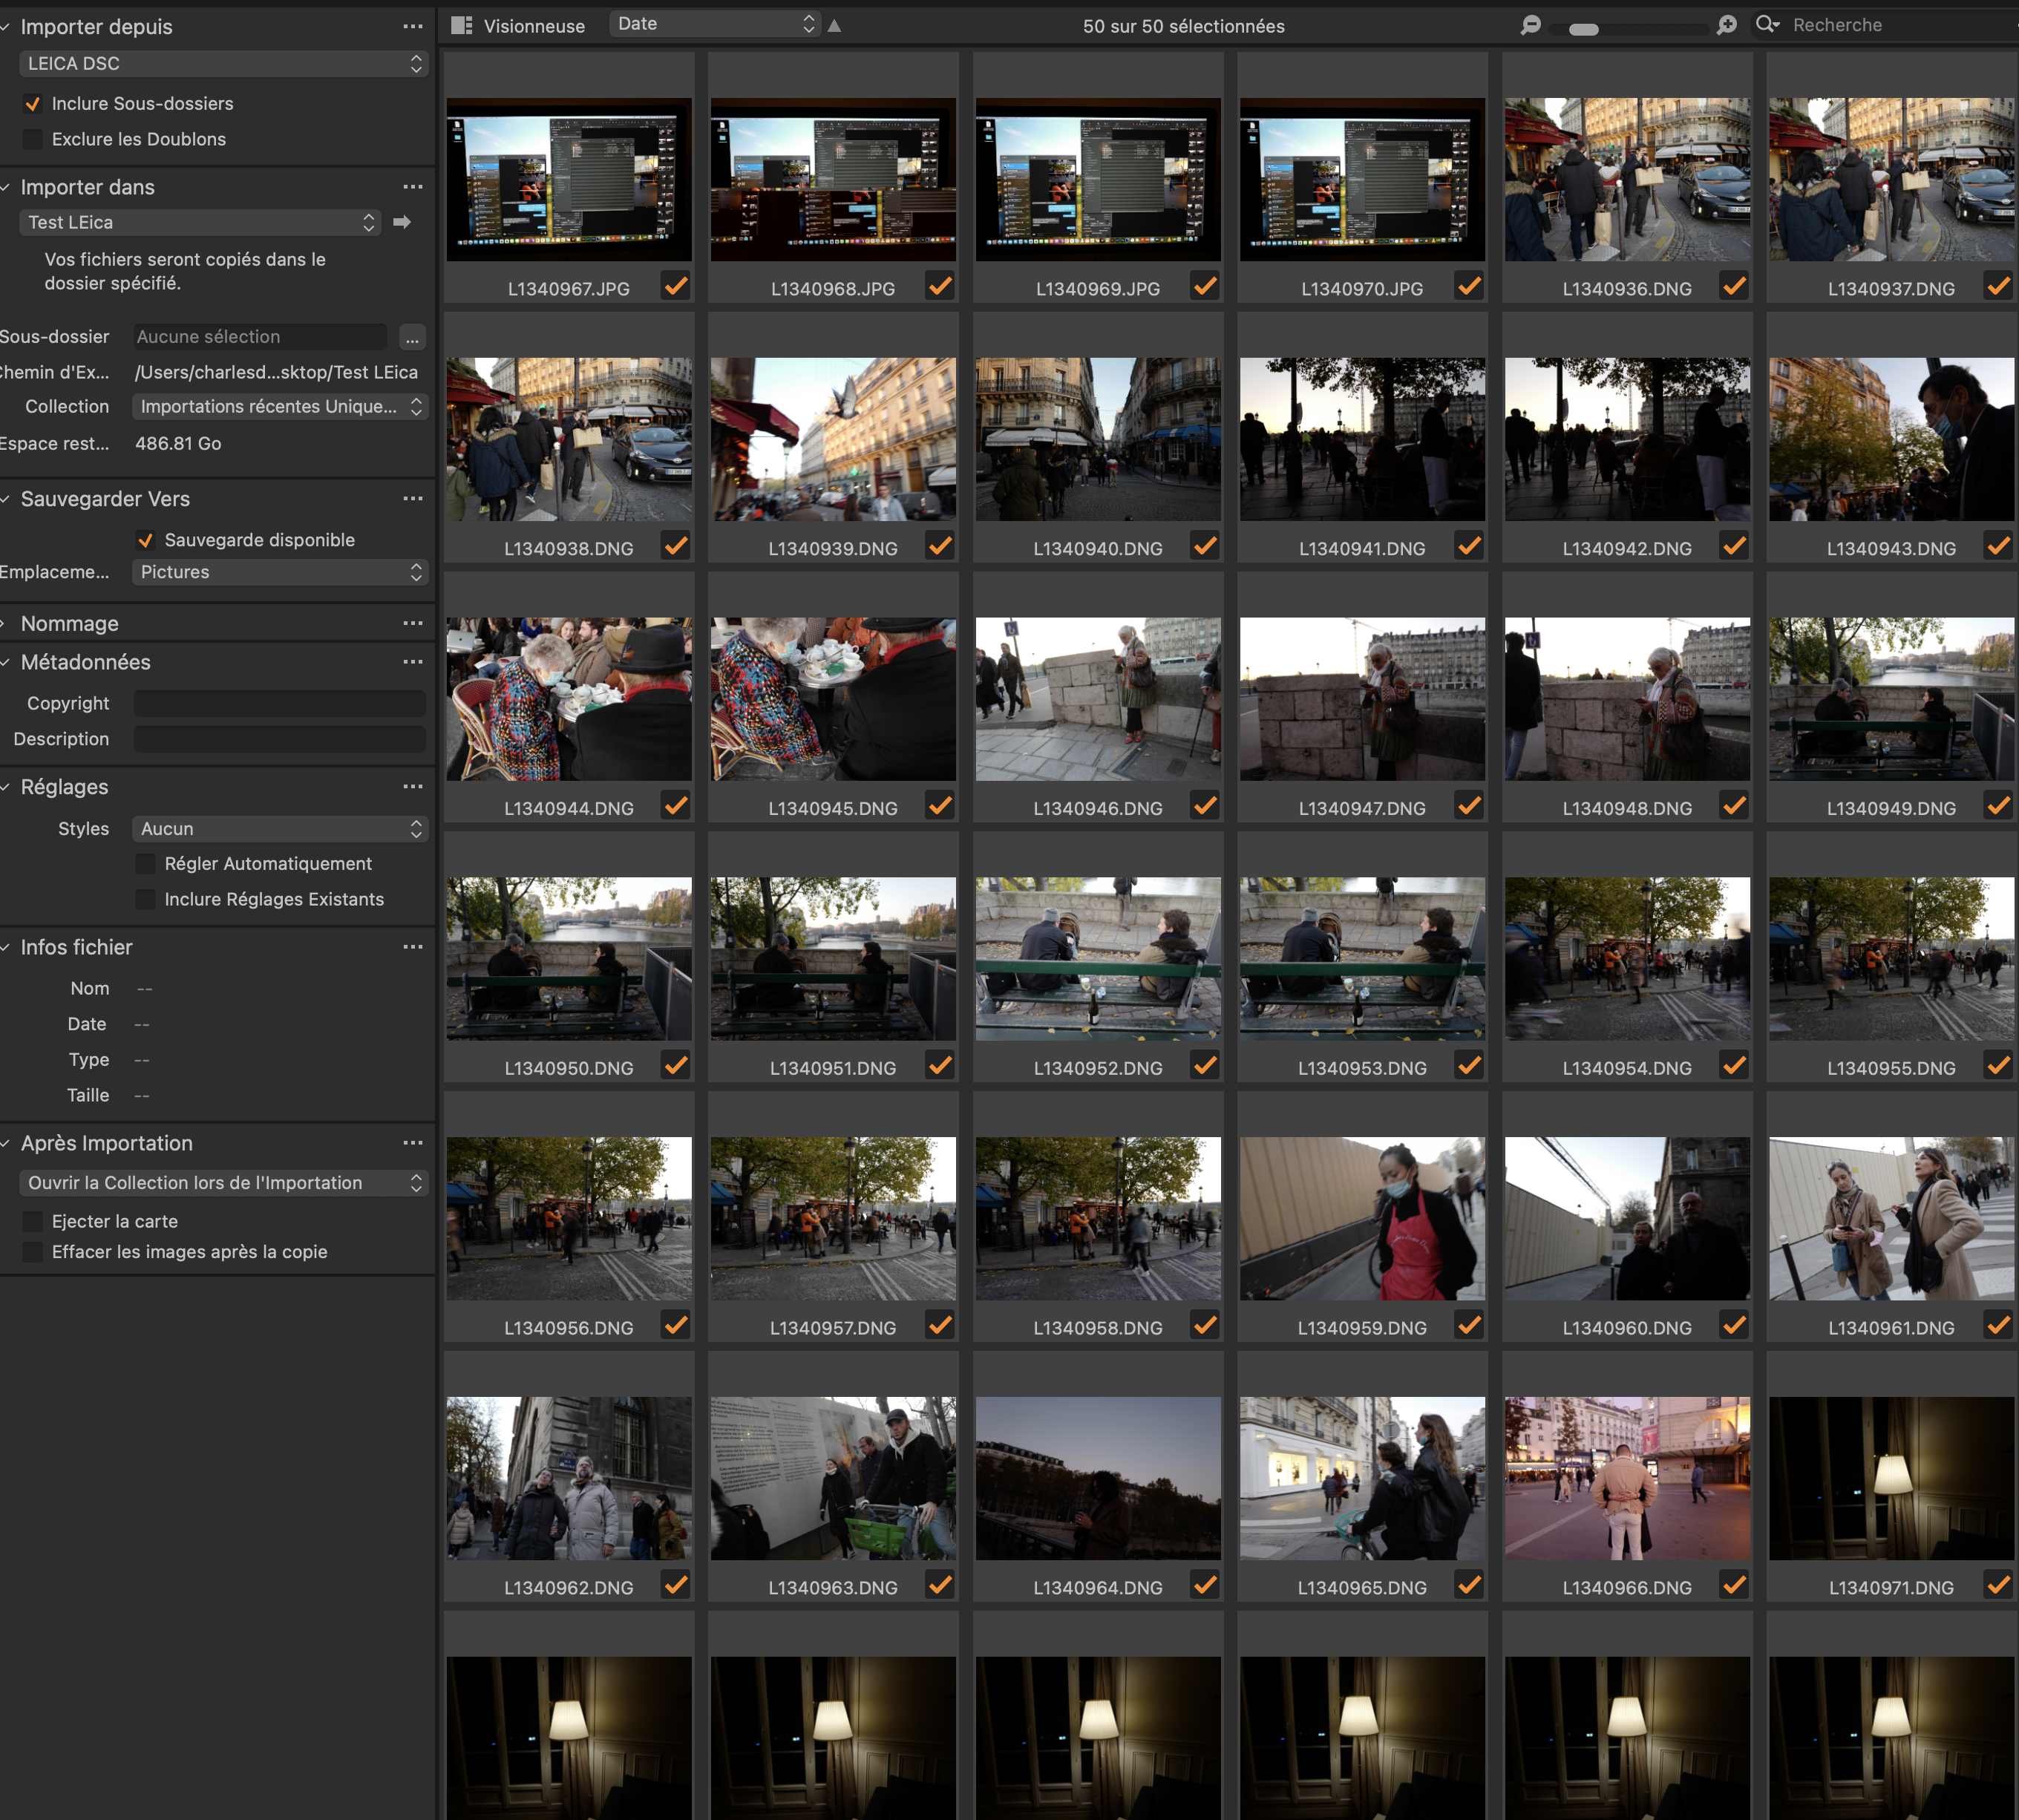Enable Régler Automatiquement checkbox
The image size is (2019, 1820).
click(x=146, y=864)
